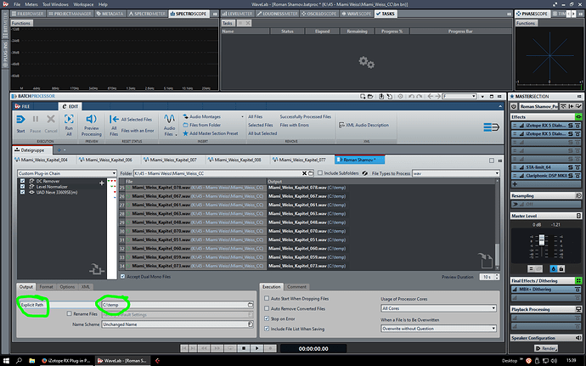This screenshot has width=586, height=366.
Task: Click Speaker Configuration speaker icon
Action: [578, 338]
